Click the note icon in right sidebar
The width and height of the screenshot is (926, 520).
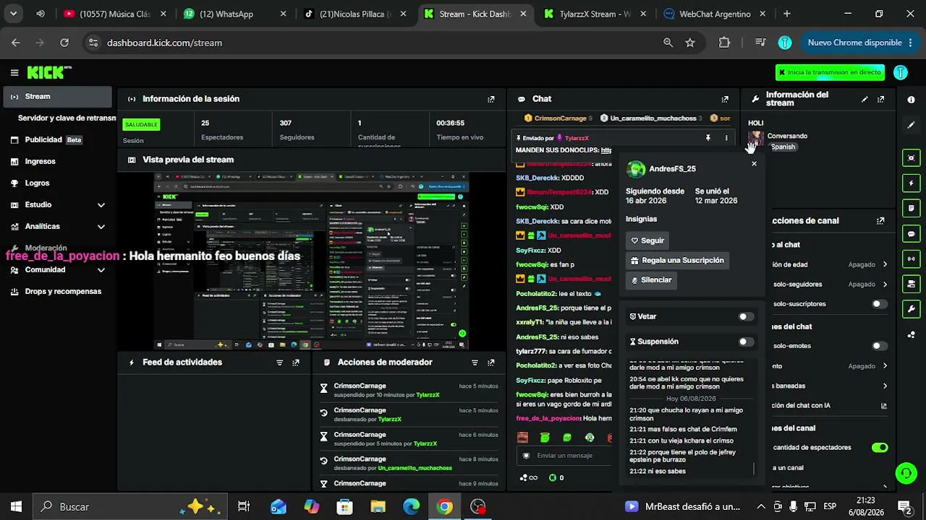[x=911, y=209]
